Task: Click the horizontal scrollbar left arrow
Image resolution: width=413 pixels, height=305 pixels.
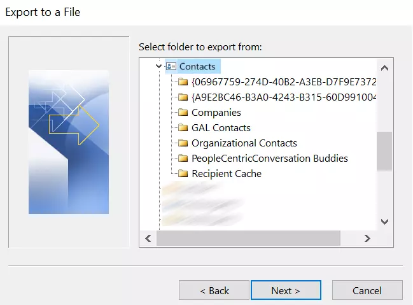Action: [x=148, y=238]
